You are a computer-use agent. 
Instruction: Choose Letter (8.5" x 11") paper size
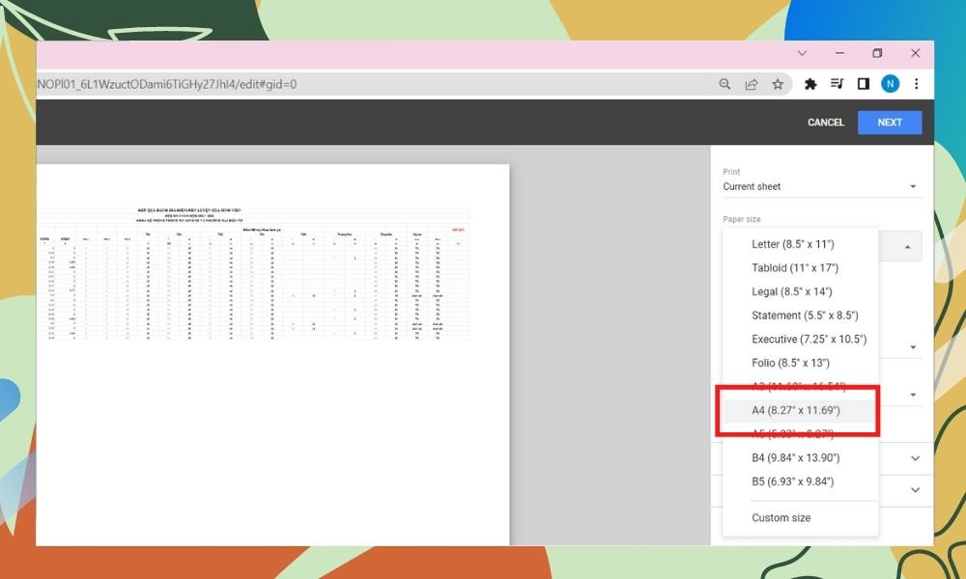tap(792, 244)
